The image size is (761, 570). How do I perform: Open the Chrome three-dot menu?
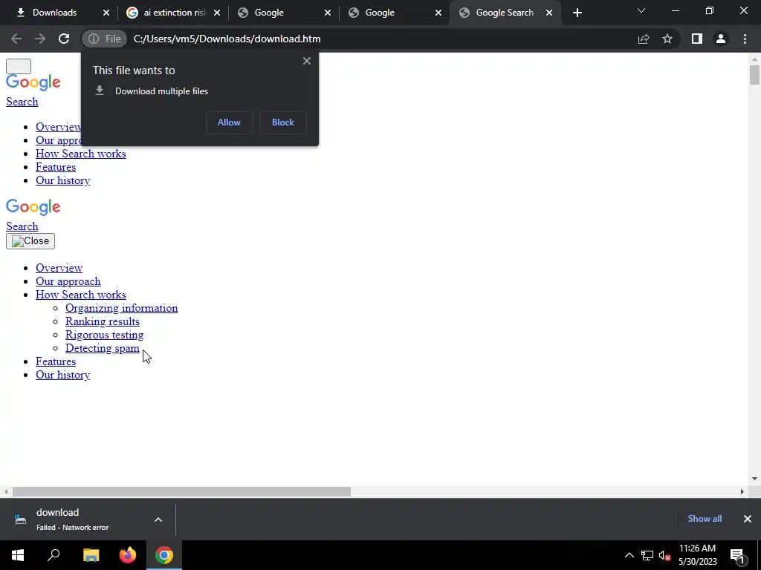pyautogui.click(x=745, y=39)
